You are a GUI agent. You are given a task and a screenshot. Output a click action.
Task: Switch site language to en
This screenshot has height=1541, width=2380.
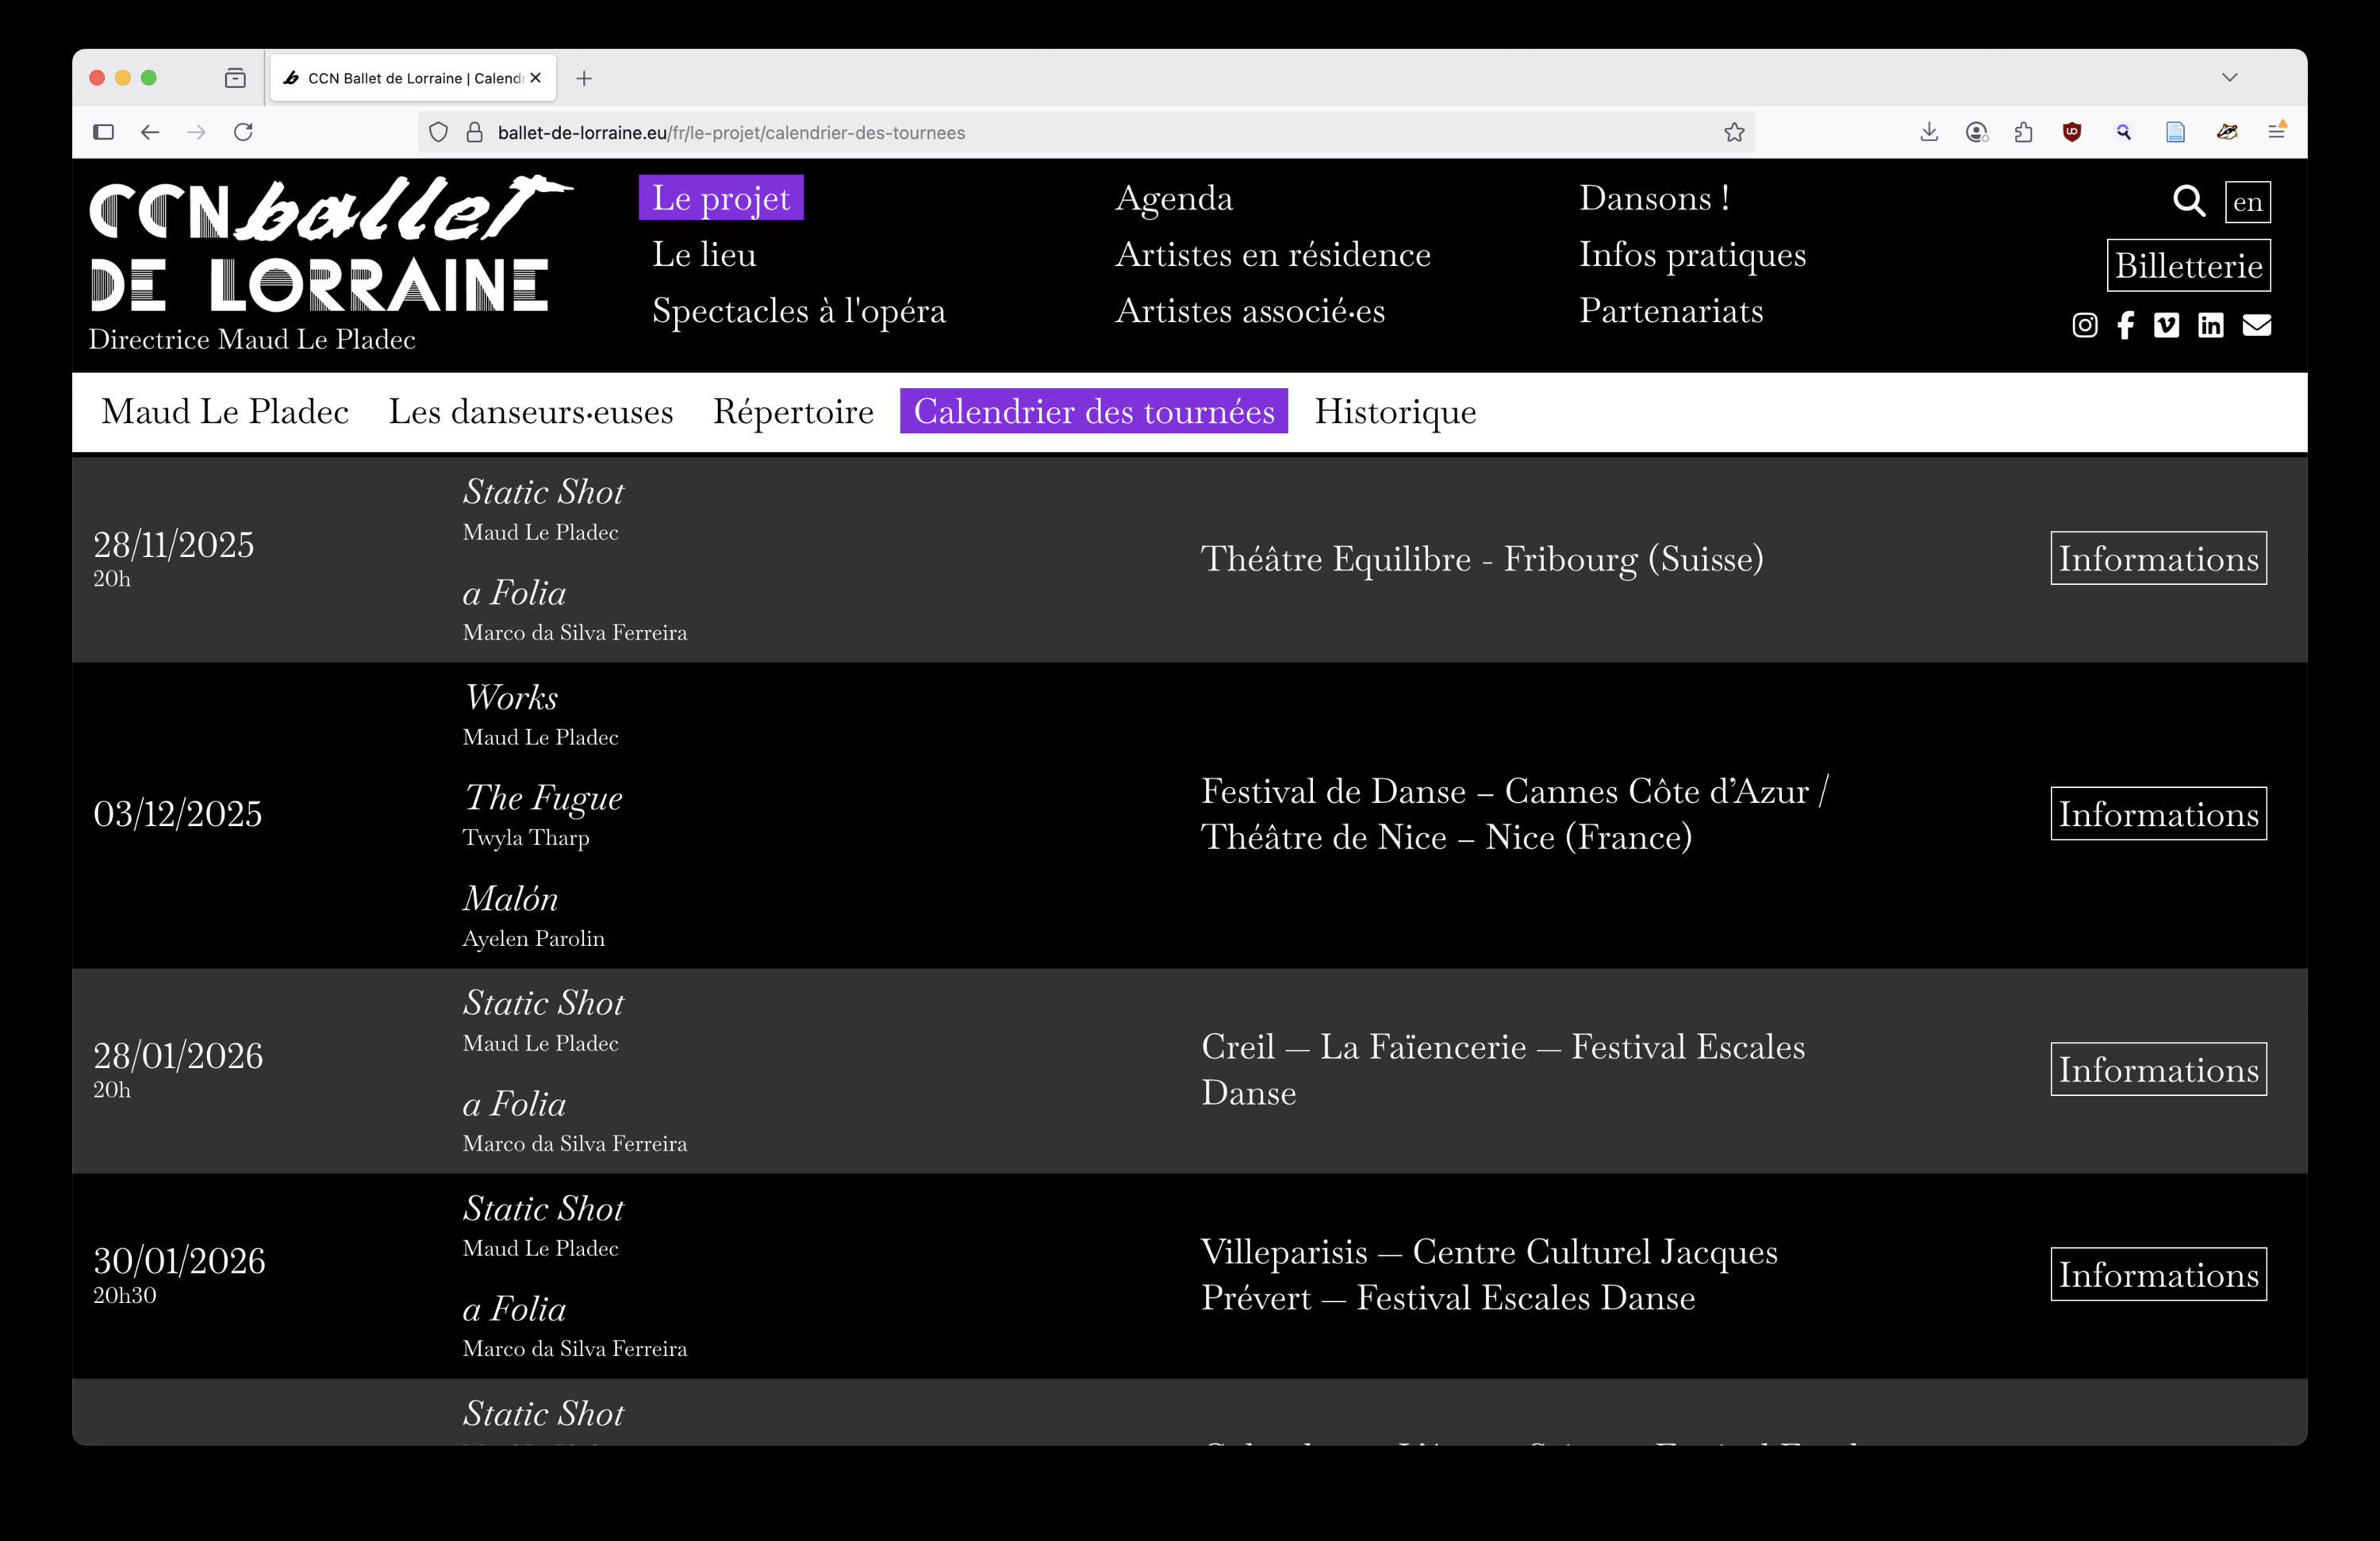pyautogui.click(x=2247, y=202)
